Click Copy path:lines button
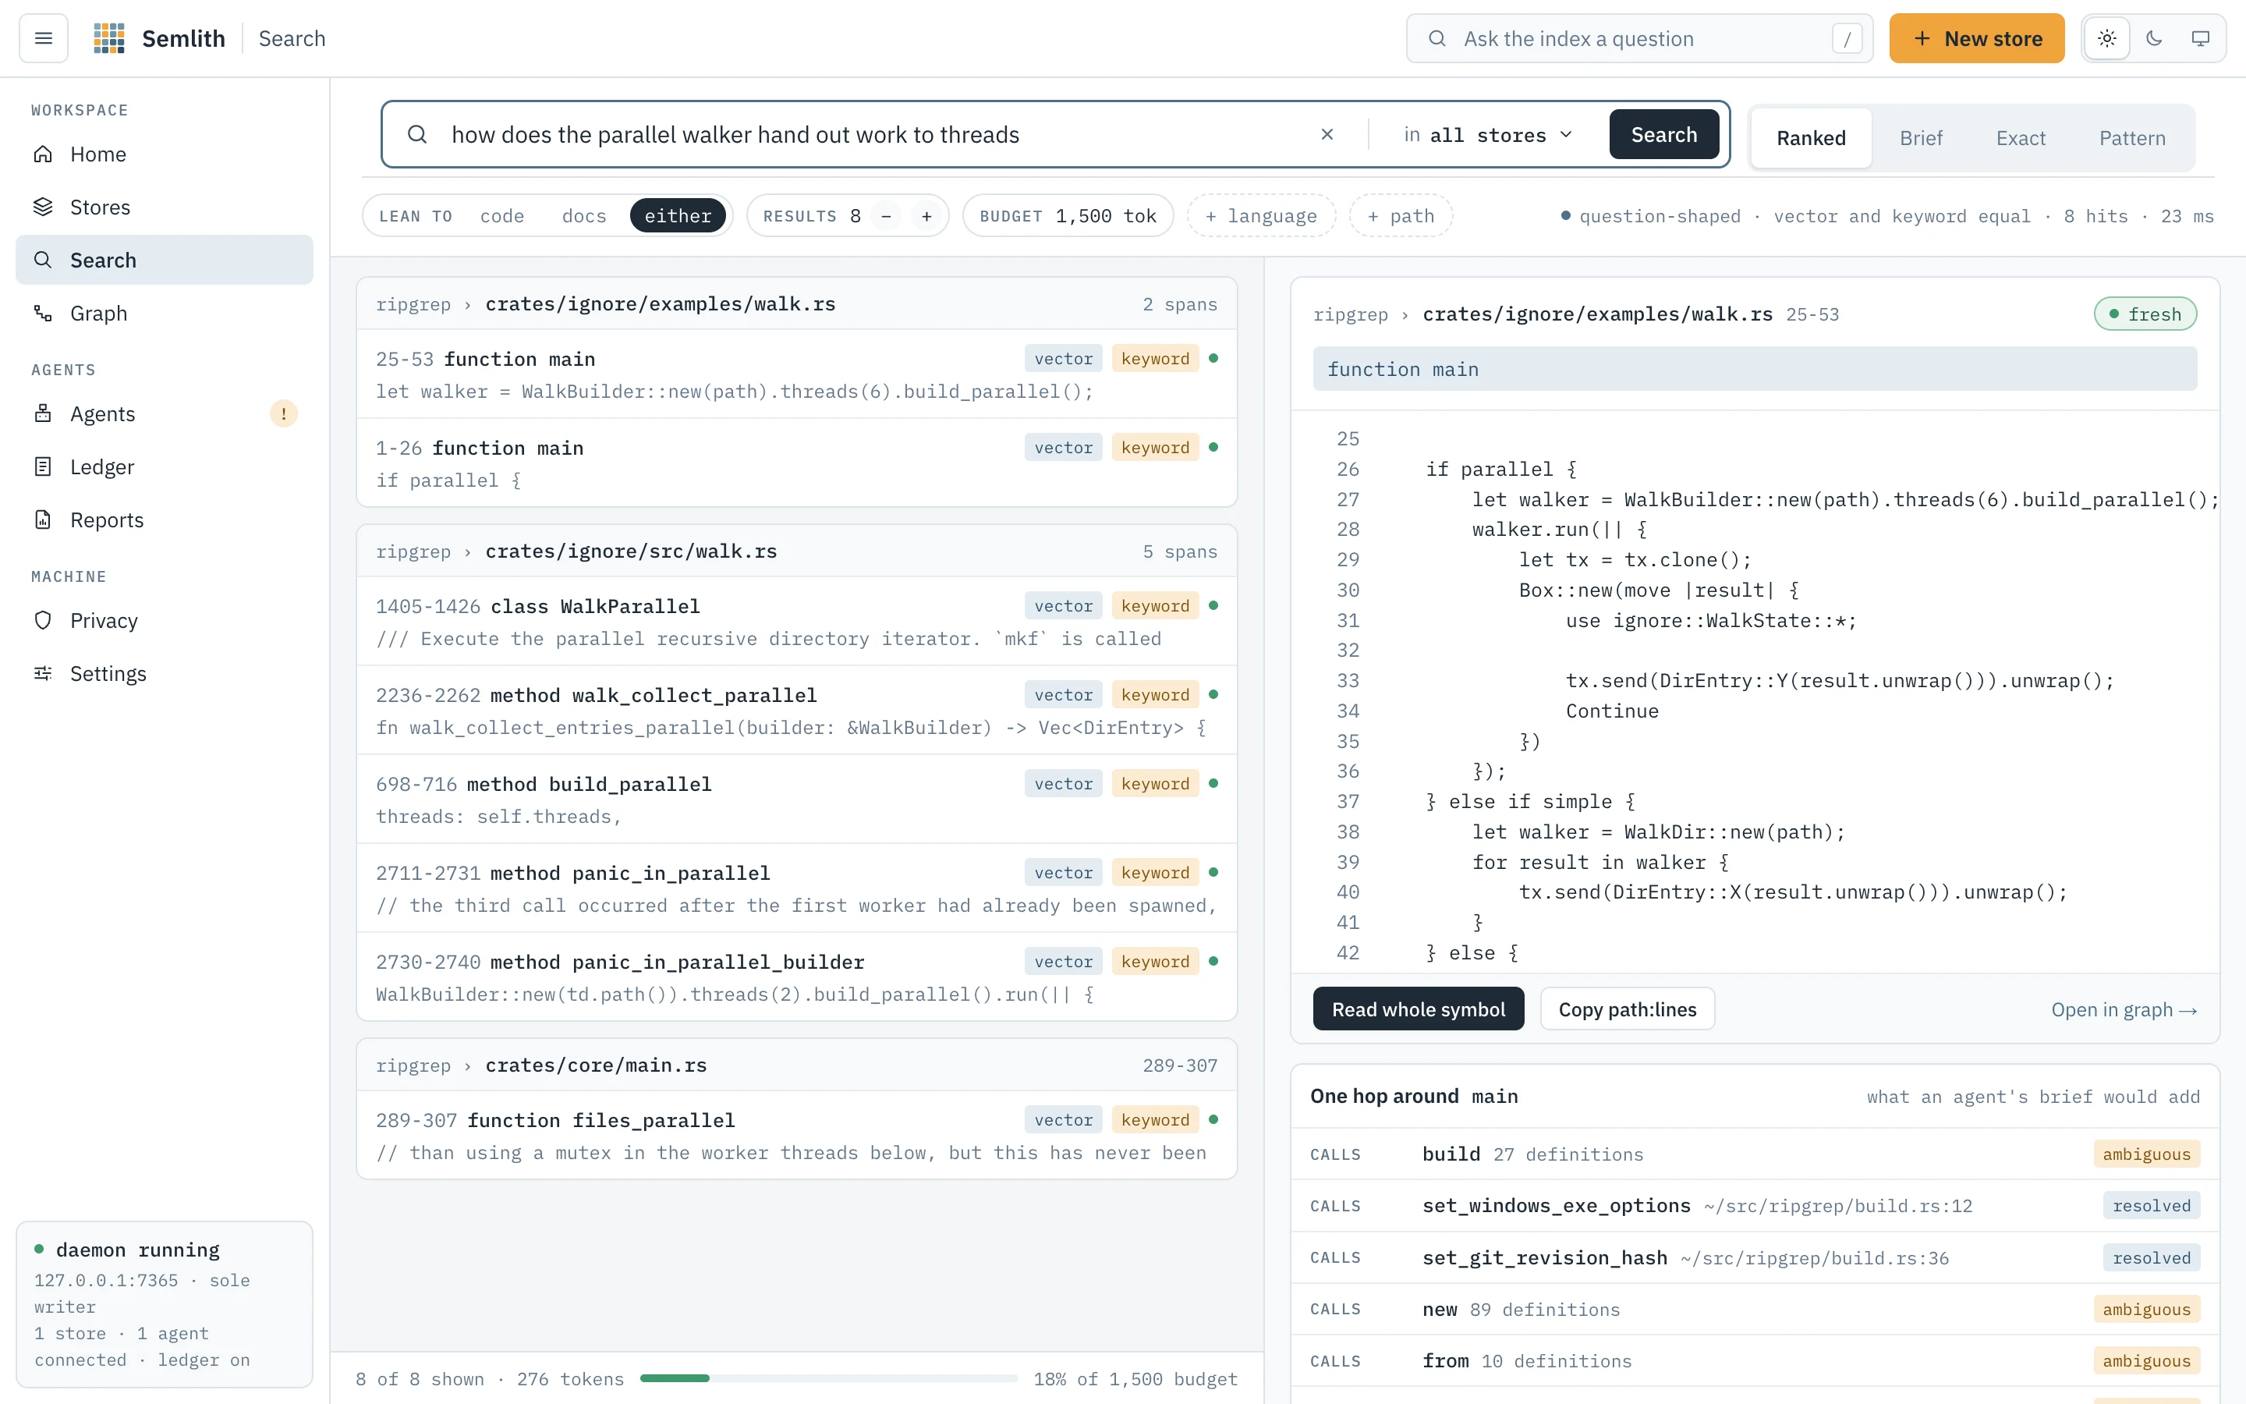2246x1404 pixels. coord(1627,1009)
